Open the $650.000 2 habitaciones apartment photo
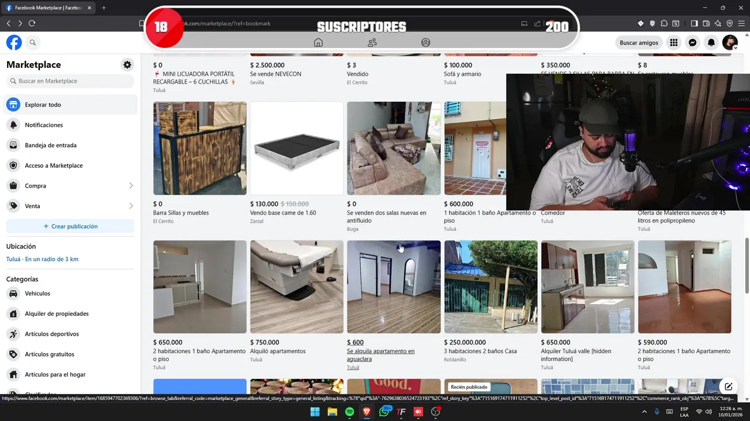This screenshot has width=750, height=421. click(x=200, y=287)
